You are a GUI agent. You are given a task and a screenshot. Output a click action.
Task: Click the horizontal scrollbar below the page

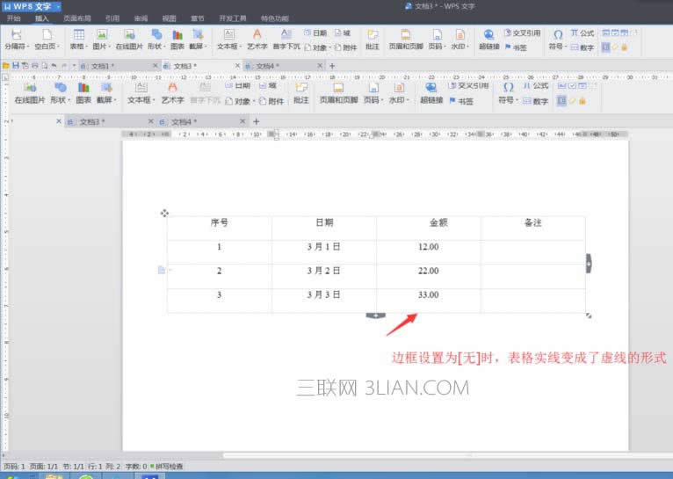click(446, 455)
